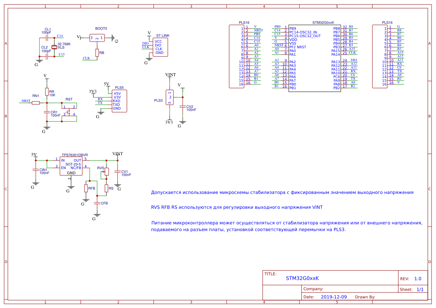The width and height of the screenshot is (436, 308).
Task: Select the 32.768K XLS crystal symbol
Action: point(54,47)
